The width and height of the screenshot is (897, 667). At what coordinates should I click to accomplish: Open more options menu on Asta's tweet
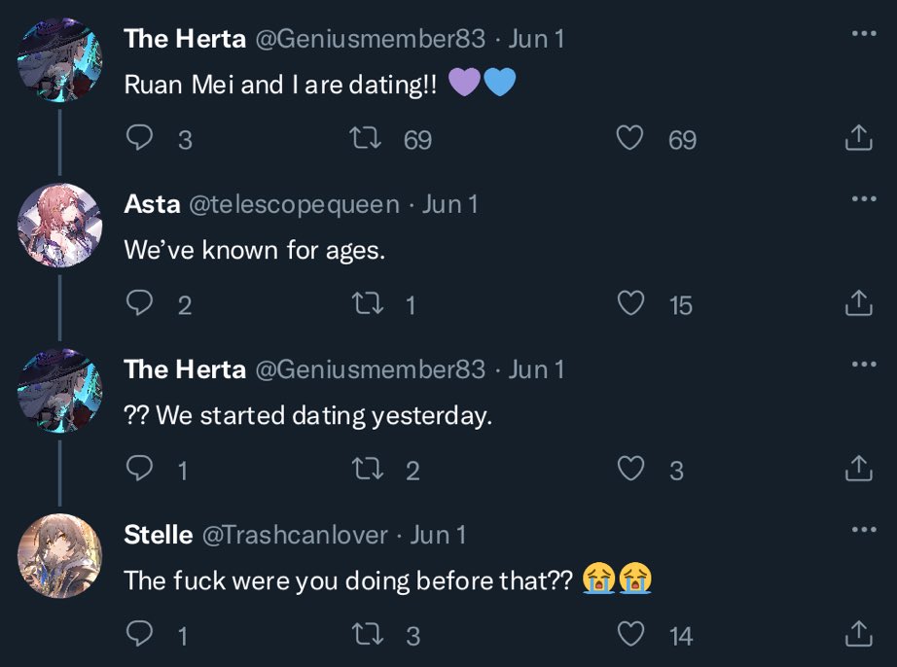[x=863, y=199]
